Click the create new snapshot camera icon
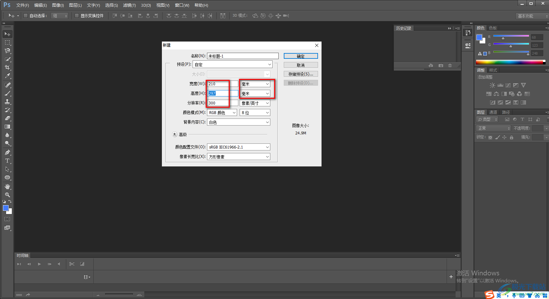The height and width of the screenshot is (299, 549). tap(441, 65)
